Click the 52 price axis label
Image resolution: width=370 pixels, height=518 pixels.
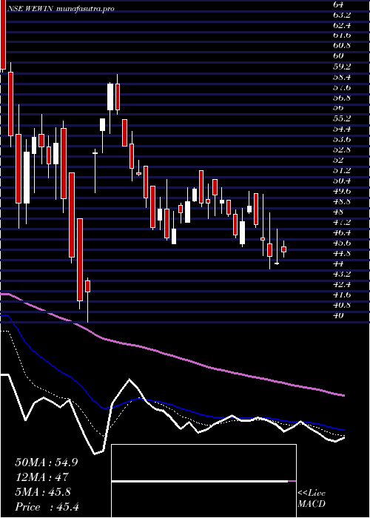click(339, 160)
